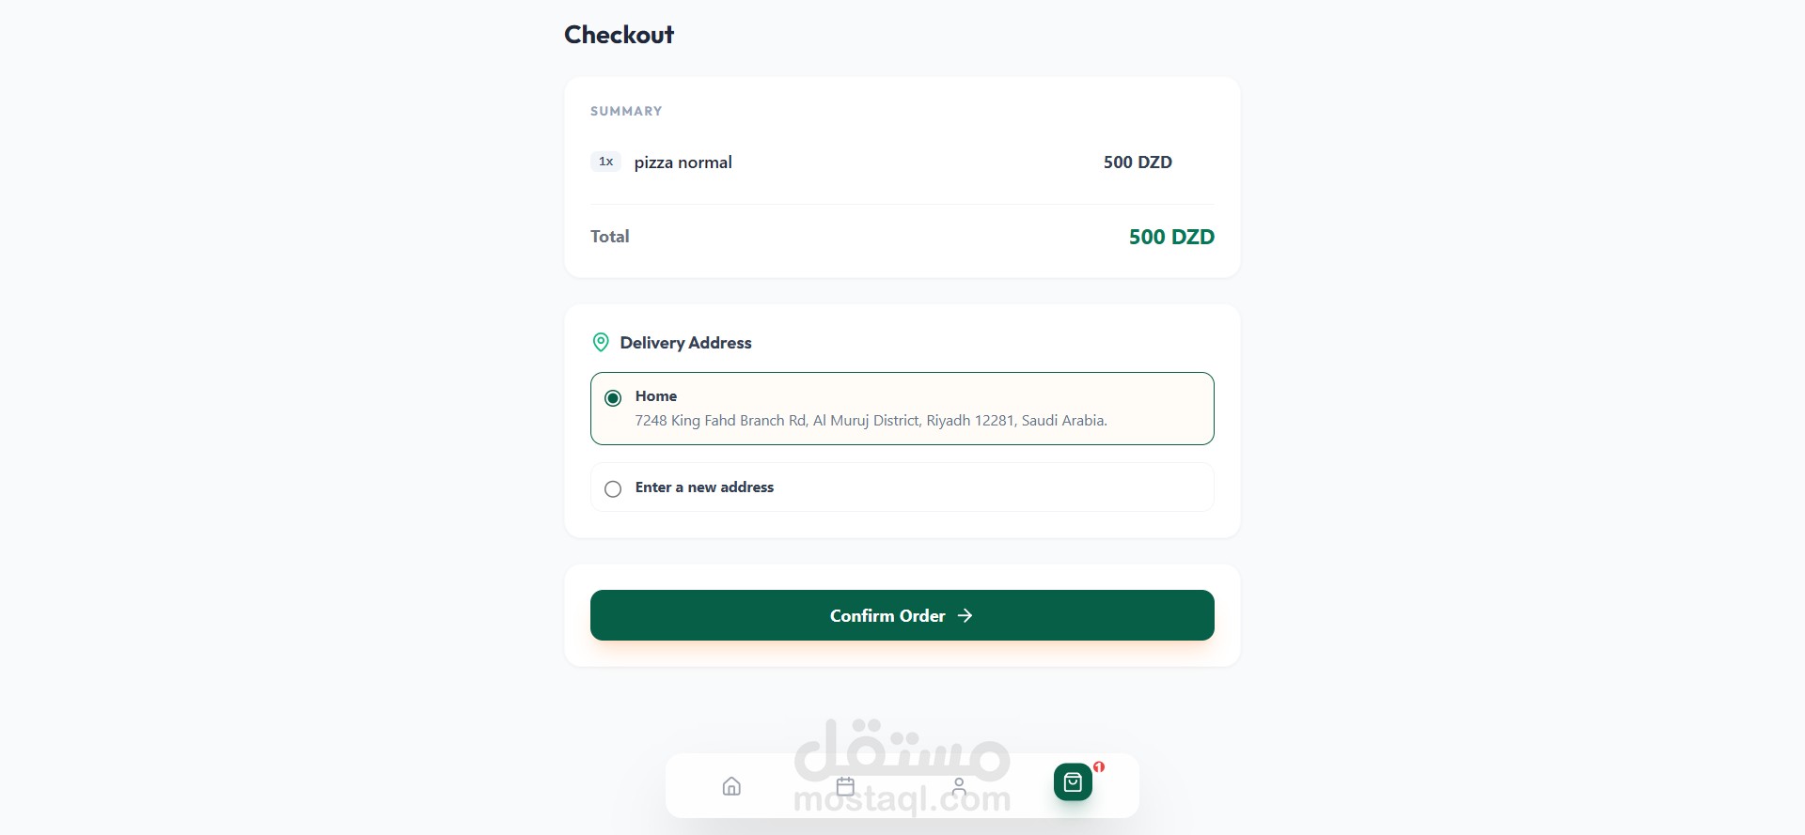
Task: Go to the home page icon
Action: (731, 786)
